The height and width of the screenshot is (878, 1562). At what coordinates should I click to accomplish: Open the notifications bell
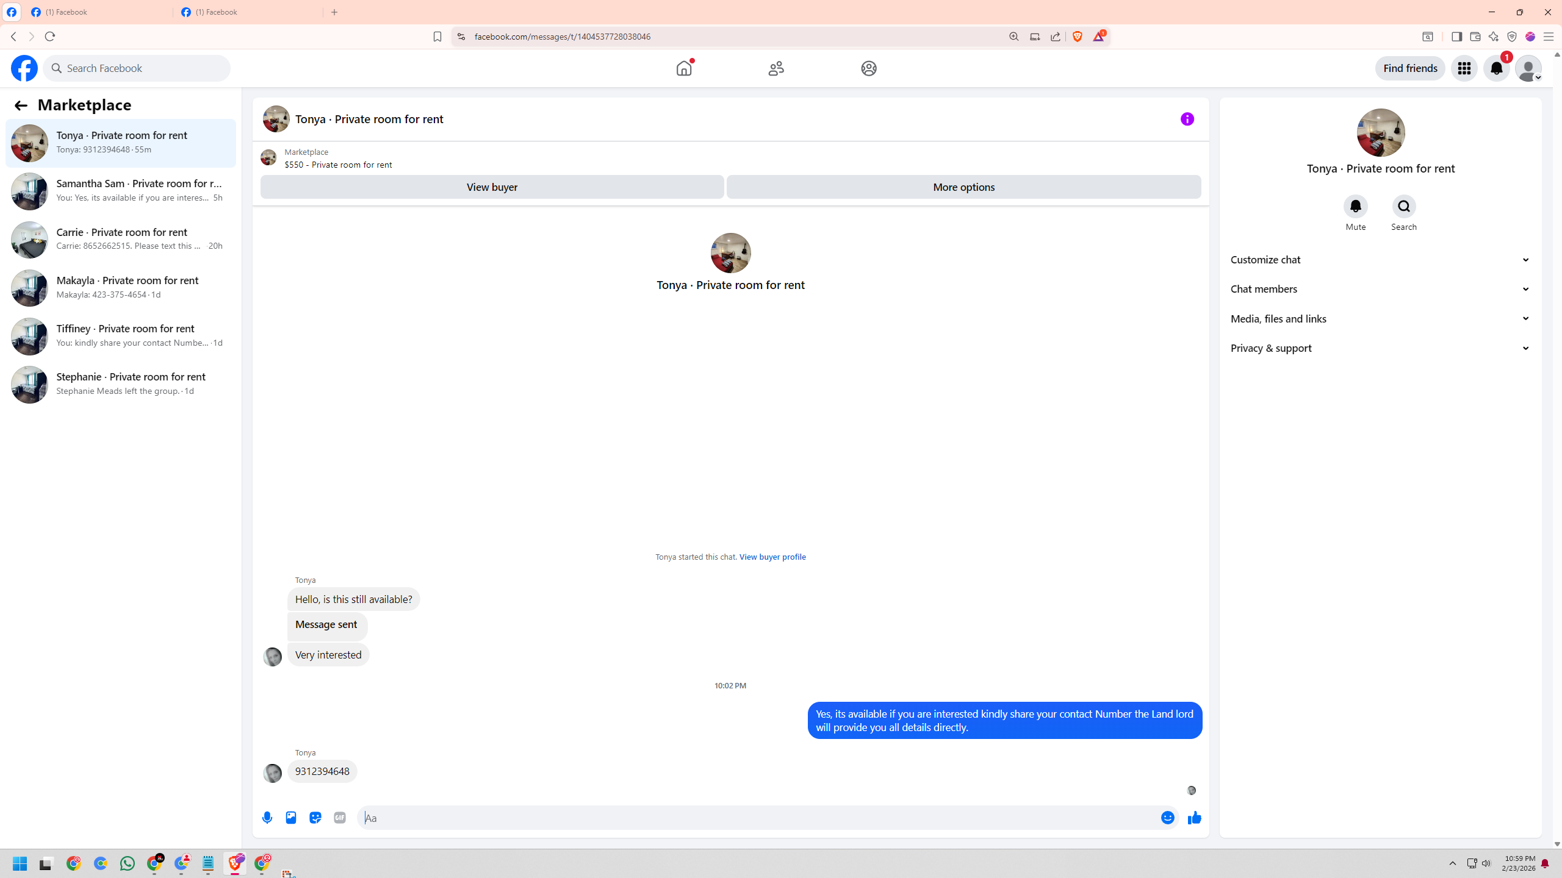(x=1496, y=68)
